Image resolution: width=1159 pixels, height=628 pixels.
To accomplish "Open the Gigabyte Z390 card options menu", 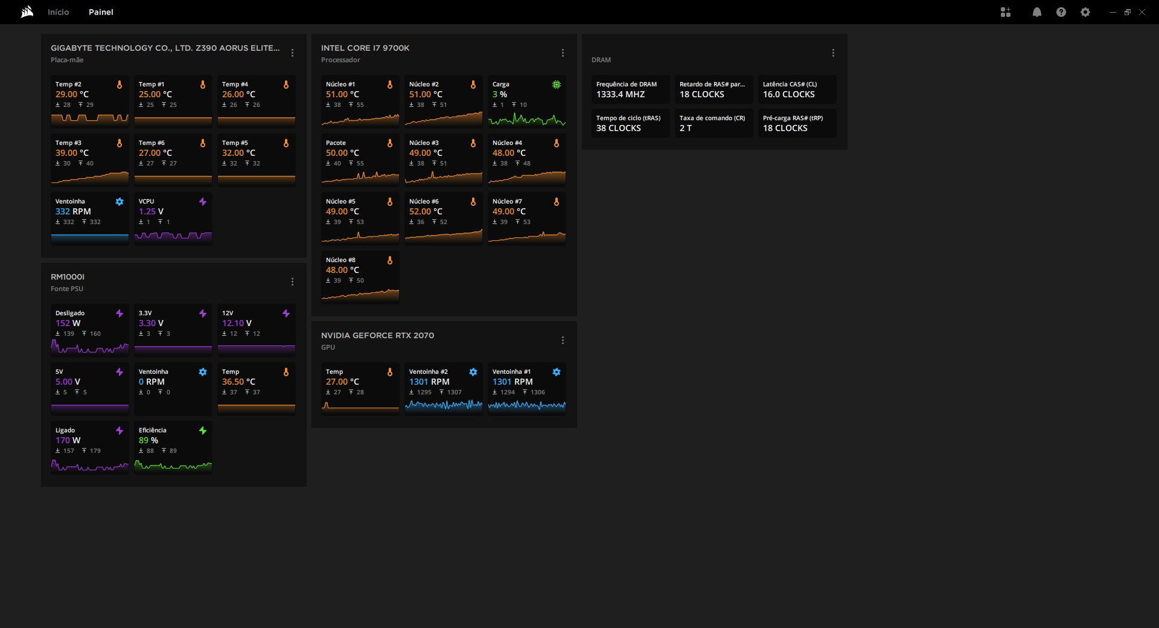I will [293, 53].
